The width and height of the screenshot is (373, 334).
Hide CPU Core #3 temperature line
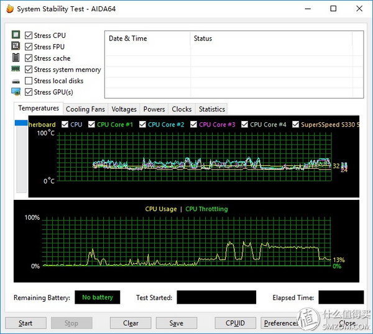coord(193,124)
